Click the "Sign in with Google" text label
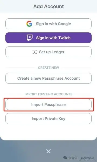This screenshot has width=97, height=162. (x=53, y=24)
